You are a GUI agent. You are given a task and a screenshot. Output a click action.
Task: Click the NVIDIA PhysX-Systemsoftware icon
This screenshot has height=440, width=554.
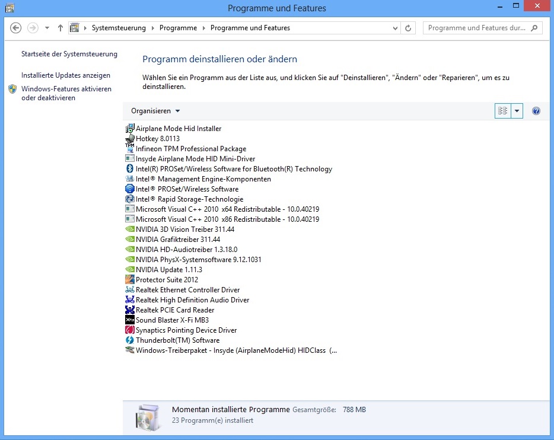coord(130,259)
